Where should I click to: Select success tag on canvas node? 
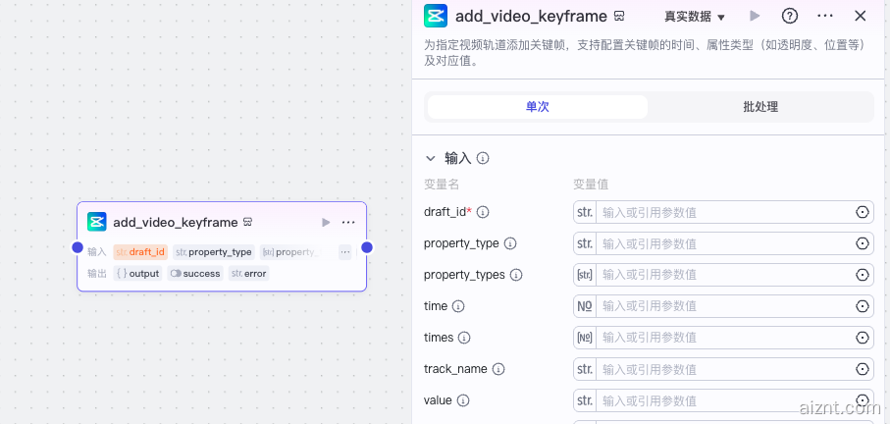coord(195,274)
